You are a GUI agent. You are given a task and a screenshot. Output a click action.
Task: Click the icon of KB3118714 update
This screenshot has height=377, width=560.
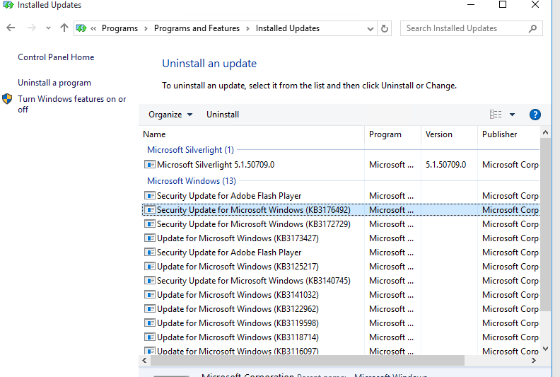click(x=149, y=337)
